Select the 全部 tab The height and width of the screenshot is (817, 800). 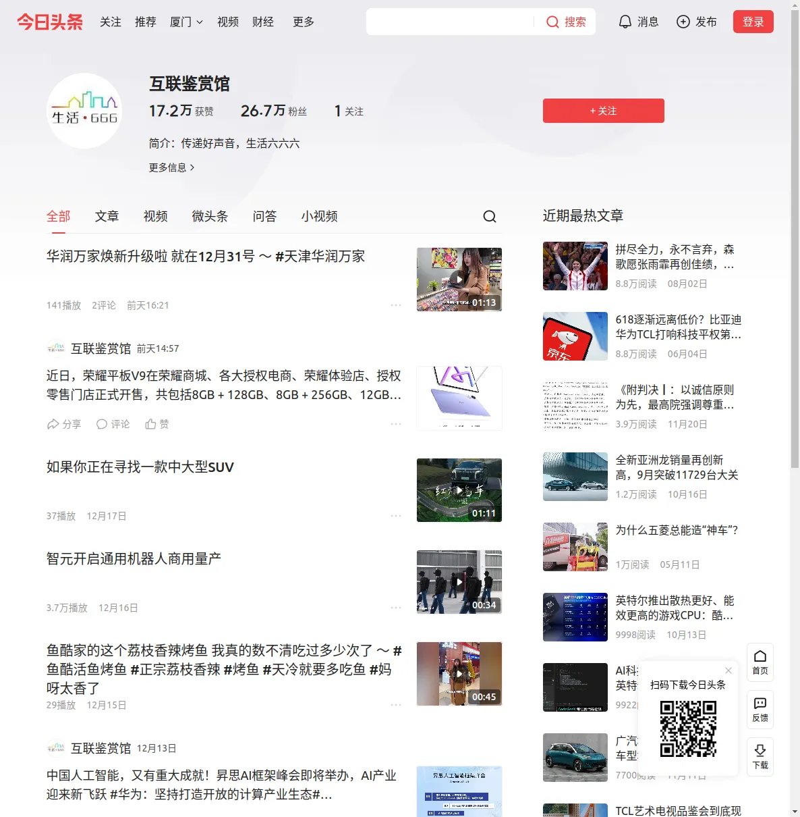[59, 216]
